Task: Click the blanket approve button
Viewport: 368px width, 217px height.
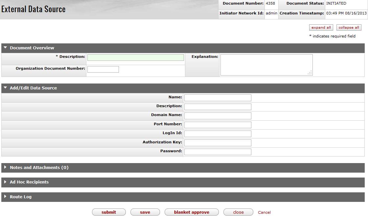Action: click(x=192, y=212)
